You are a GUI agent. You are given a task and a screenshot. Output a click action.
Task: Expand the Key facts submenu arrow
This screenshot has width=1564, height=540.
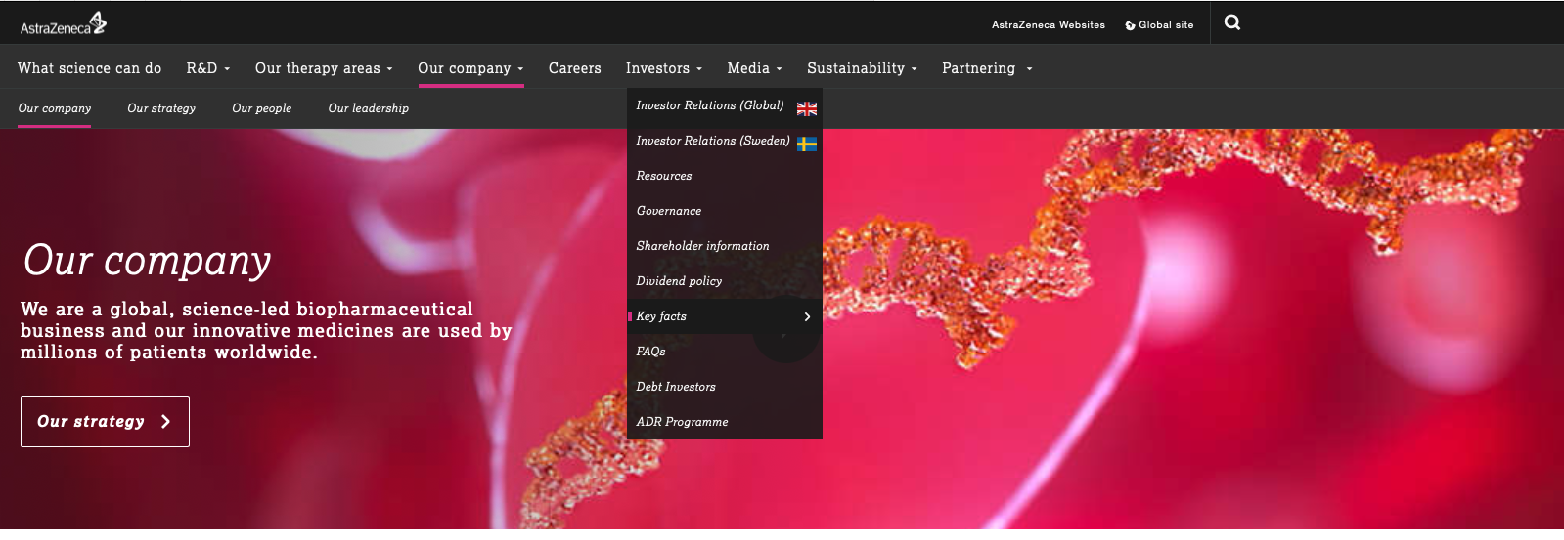coord(807,316)
